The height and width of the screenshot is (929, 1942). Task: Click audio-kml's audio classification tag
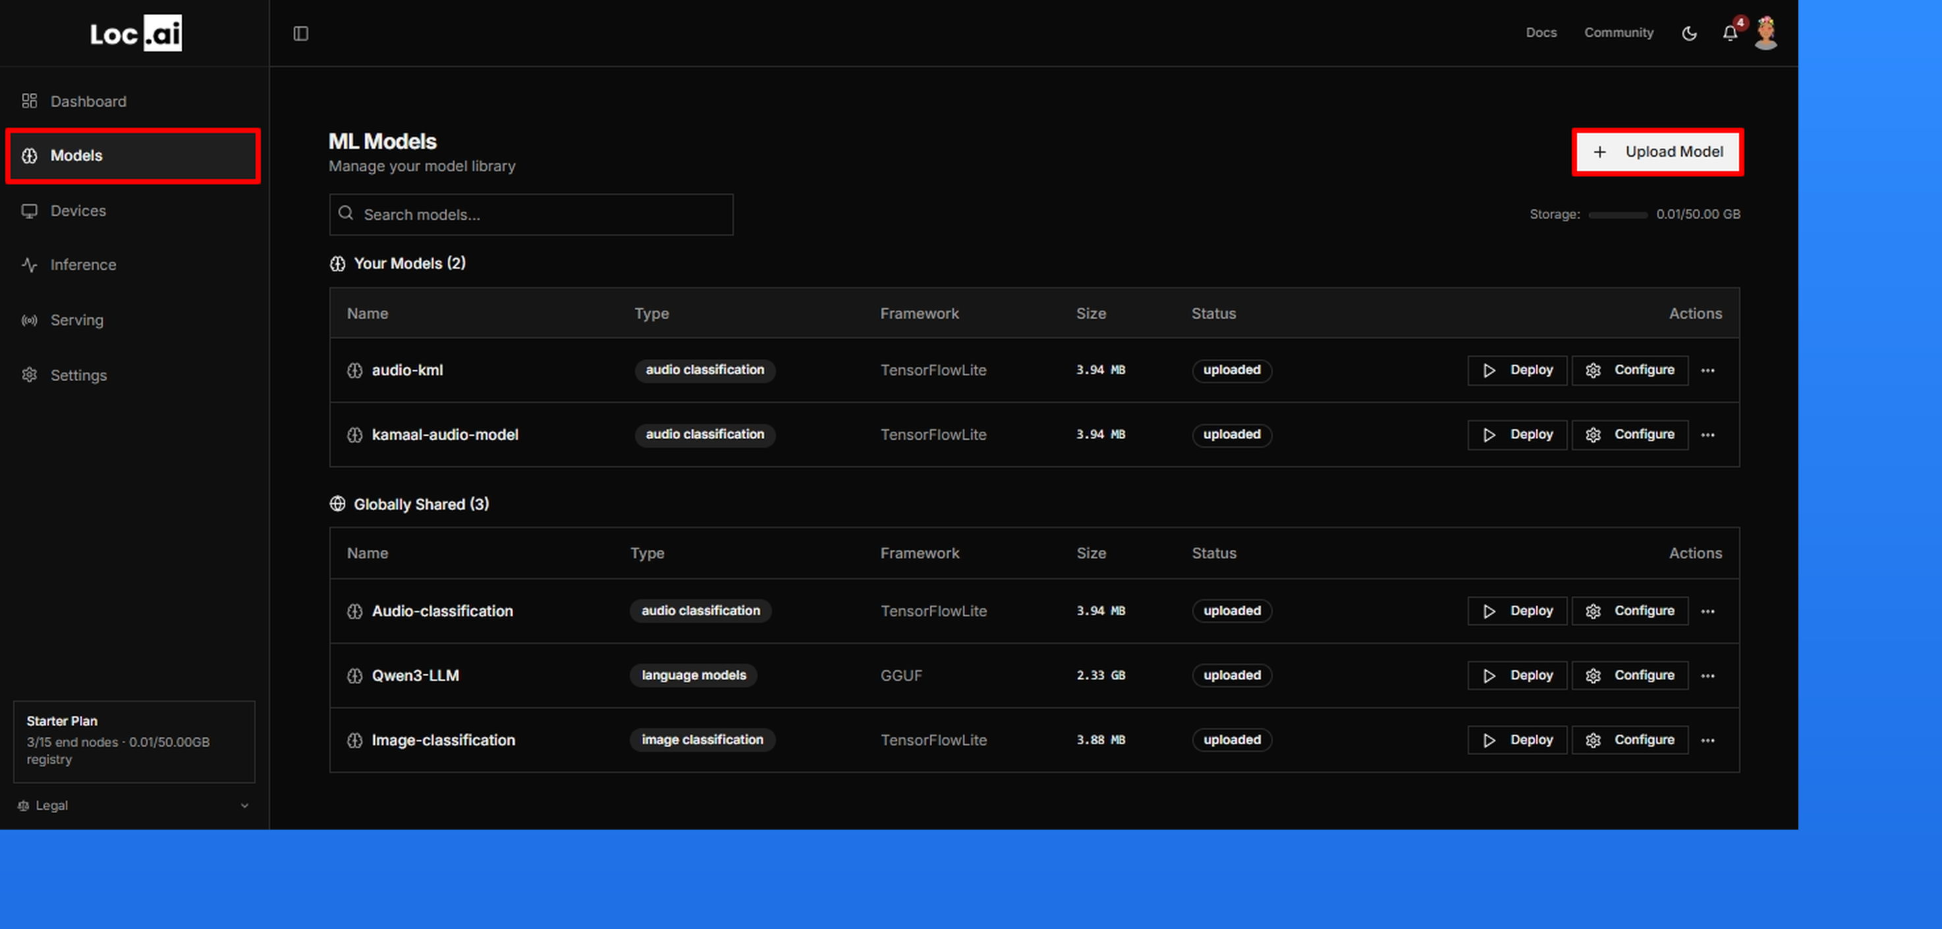(x=705, y=370)
